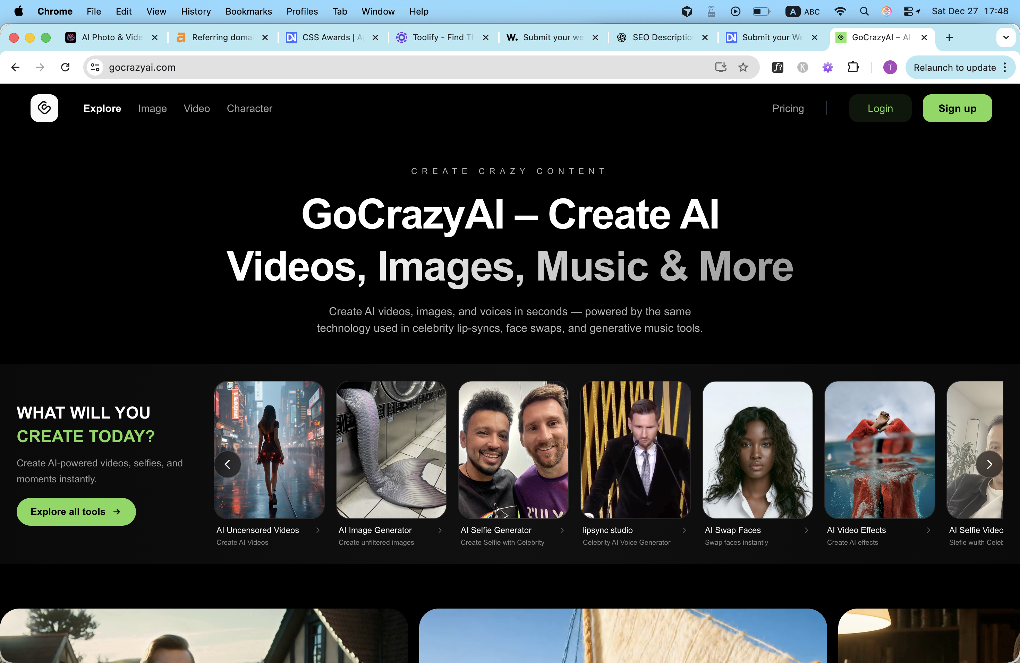Open the Chrome extensions puzzle icon
The height and width of the screenshot is (663, 1020).
click(x=853, y=67)
